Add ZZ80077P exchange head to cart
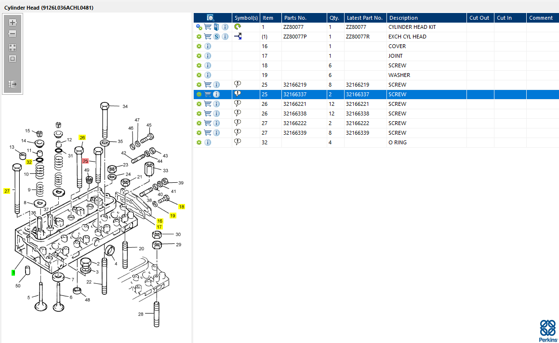The image size is (559, 343). pos(208,37)
